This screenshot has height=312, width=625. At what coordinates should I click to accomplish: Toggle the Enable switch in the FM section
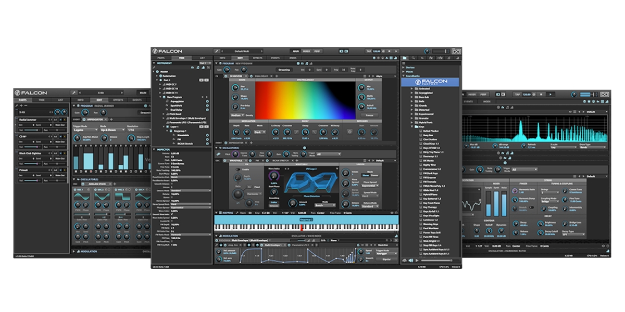click(238, 168)
